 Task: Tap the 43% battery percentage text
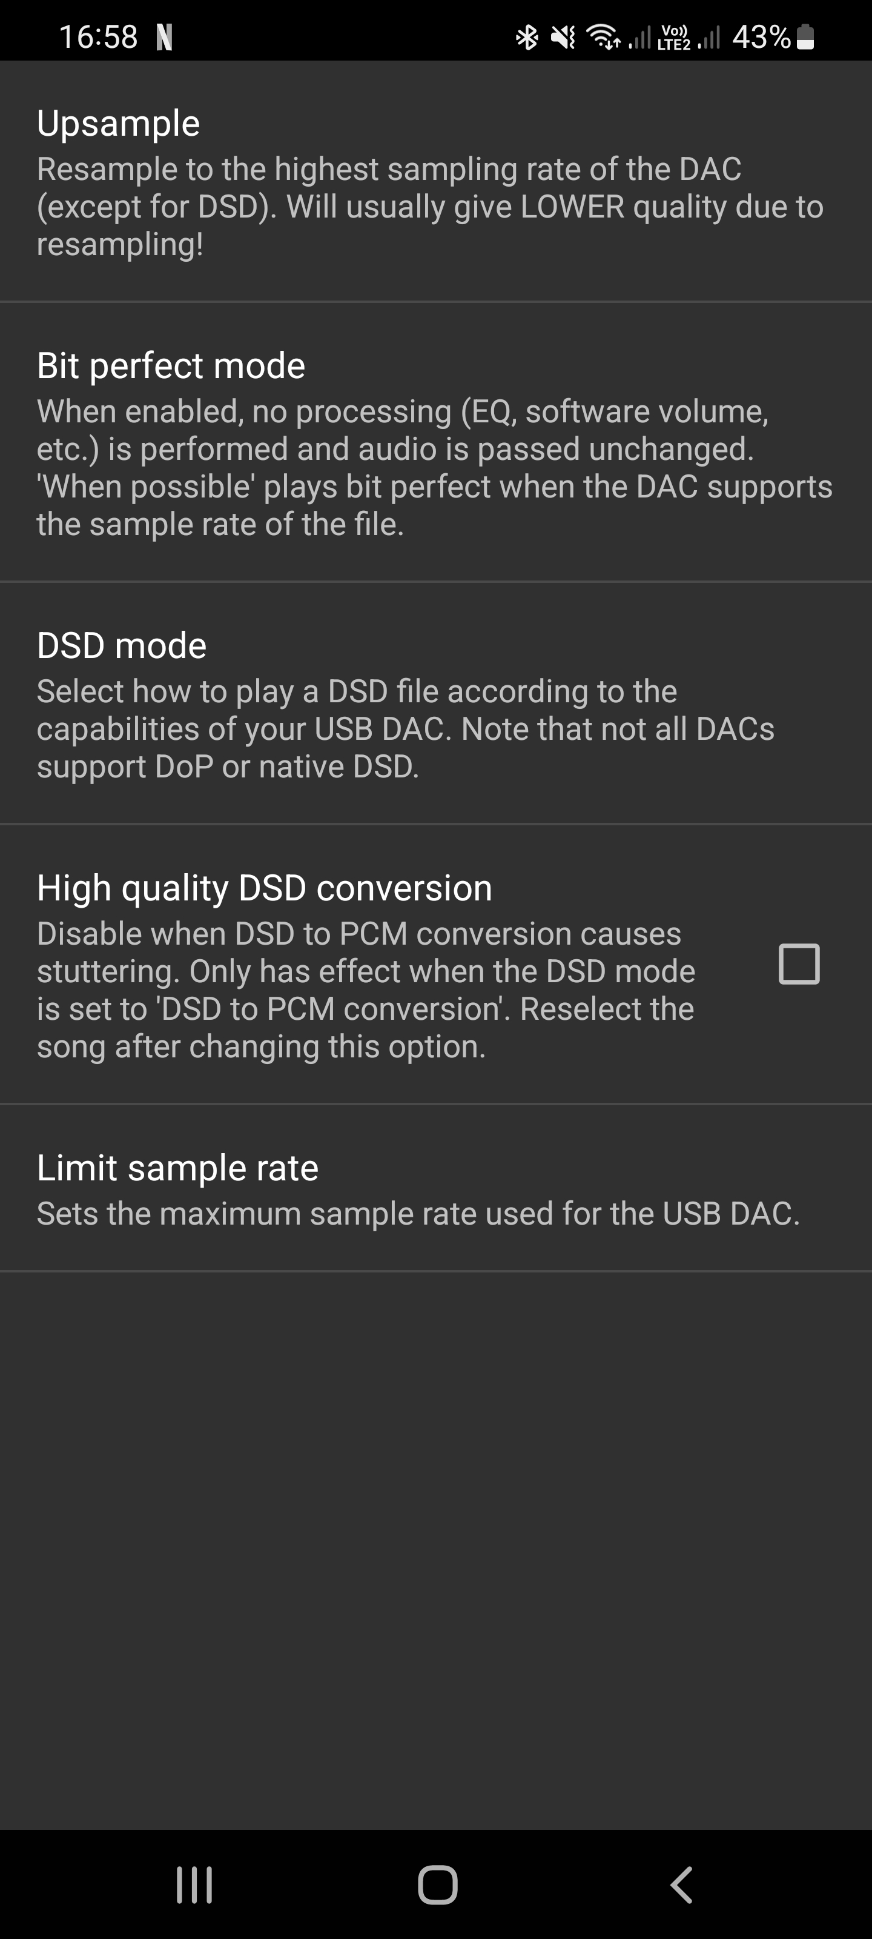pyautogui.click(x=761, y=37)
